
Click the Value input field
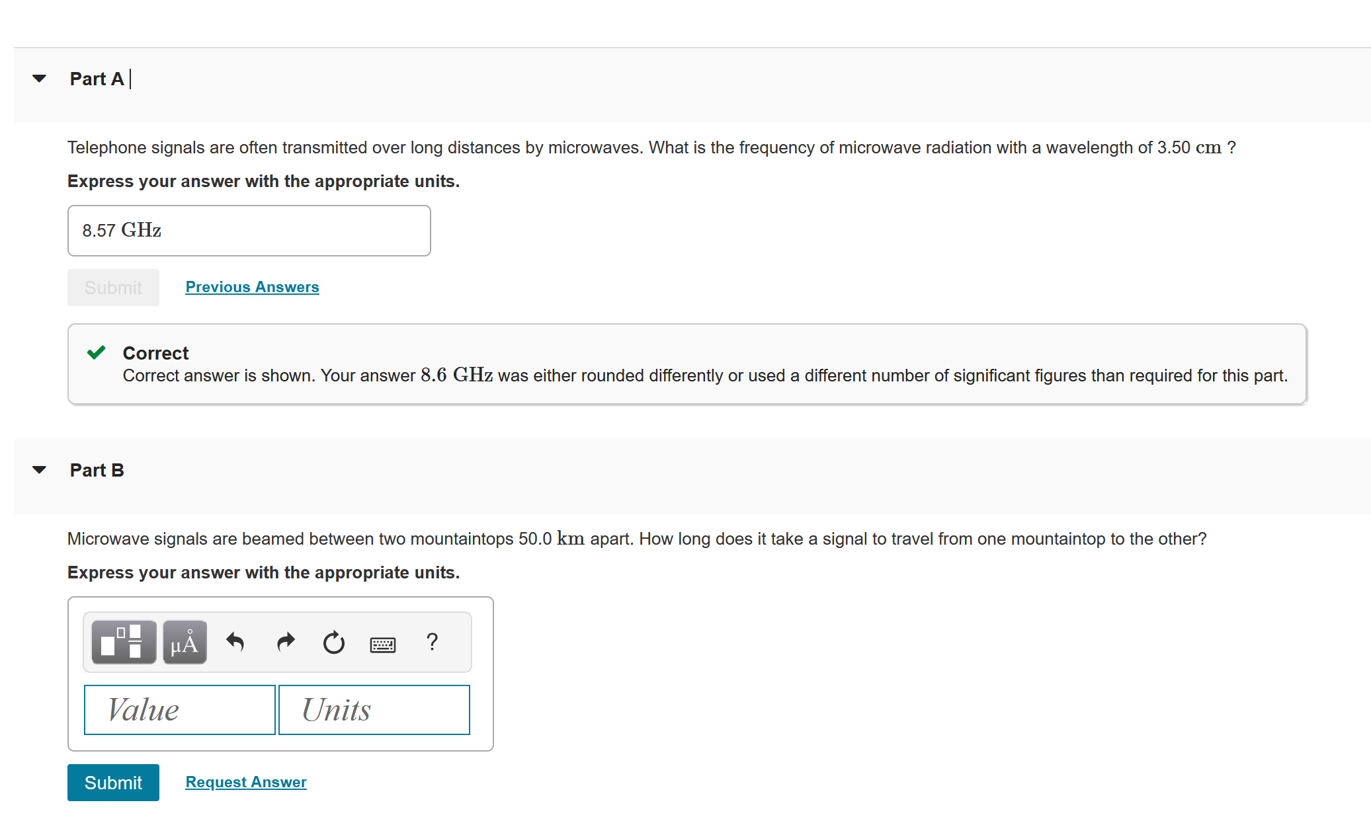coord(179,710)
